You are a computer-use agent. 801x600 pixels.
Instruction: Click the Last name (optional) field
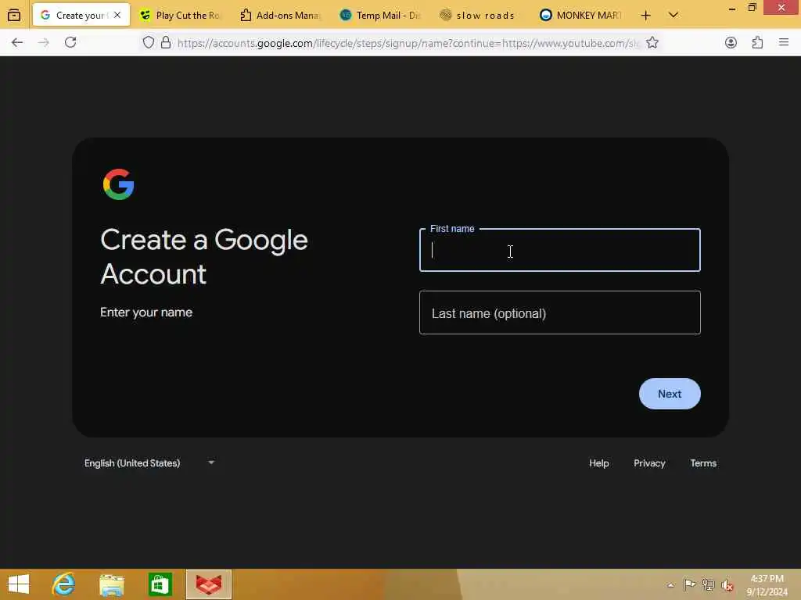point(560,312)
